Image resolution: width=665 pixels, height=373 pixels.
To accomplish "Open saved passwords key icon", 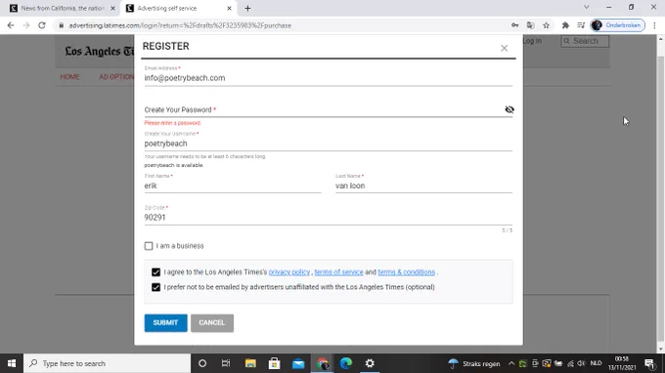I will tap(514, 25).
